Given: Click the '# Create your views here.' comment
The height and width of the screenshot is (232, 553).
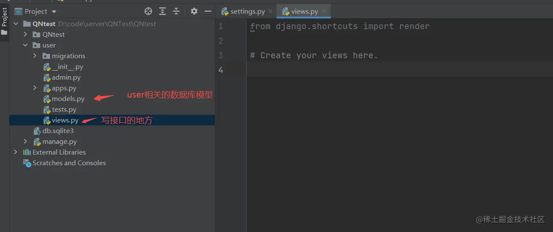Looking at the screenshot, I should [x=314, y=55].
